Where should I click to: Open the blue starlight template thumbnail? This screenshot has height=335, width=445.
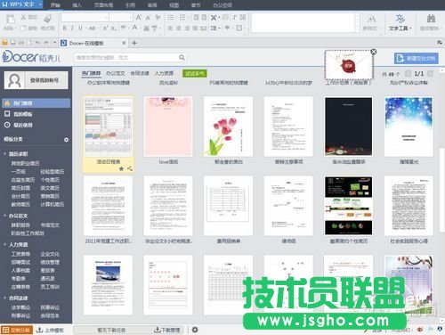[x=409, y=127]
